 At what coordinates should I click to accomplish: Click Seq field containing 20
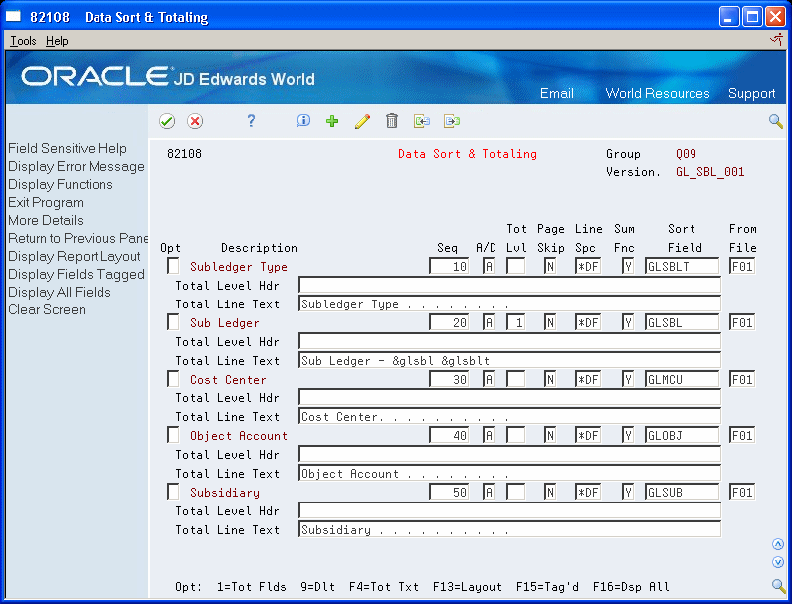[449, 322]
